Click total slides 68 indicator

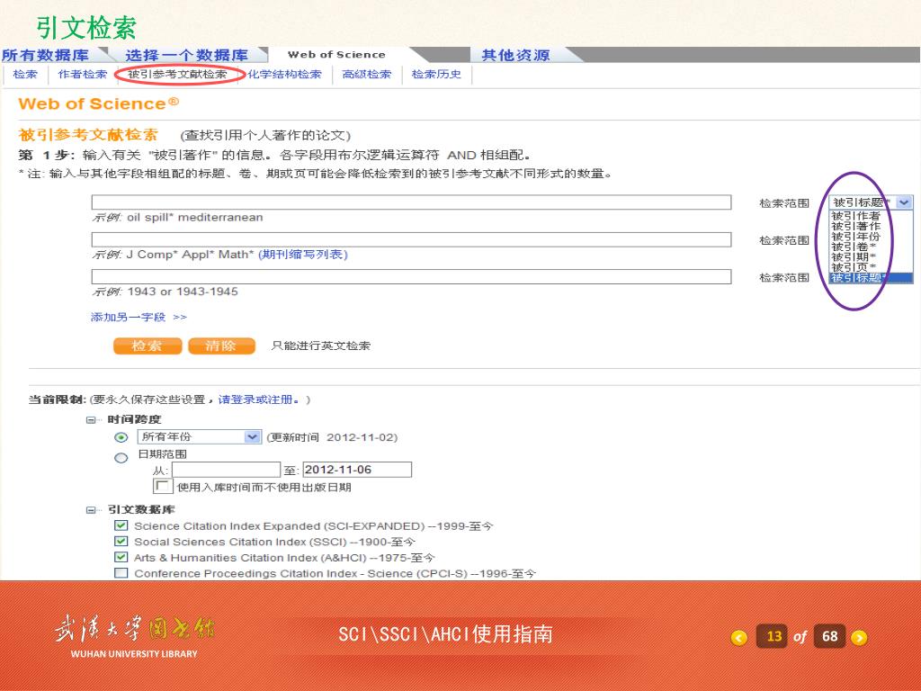[829, 636]
